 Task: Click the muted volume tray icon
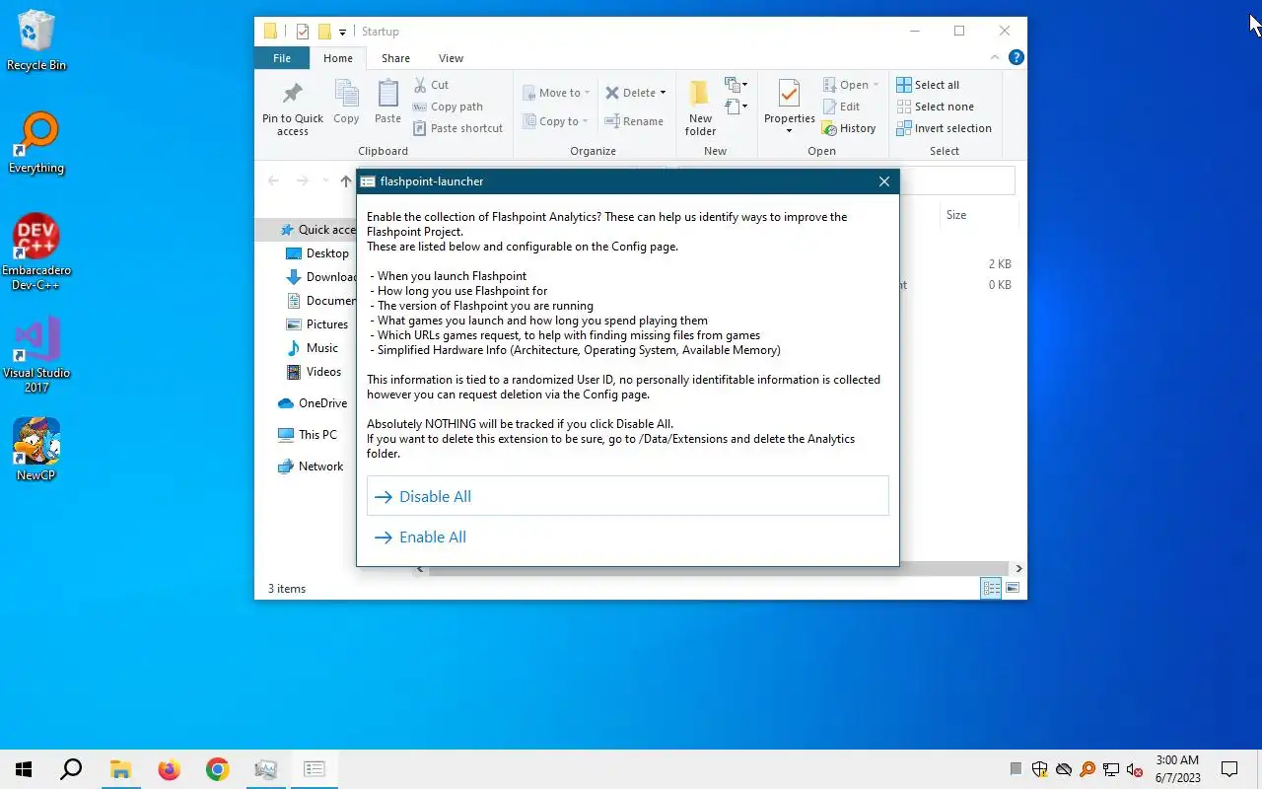pyautogui.click(x=1135, y=769)
